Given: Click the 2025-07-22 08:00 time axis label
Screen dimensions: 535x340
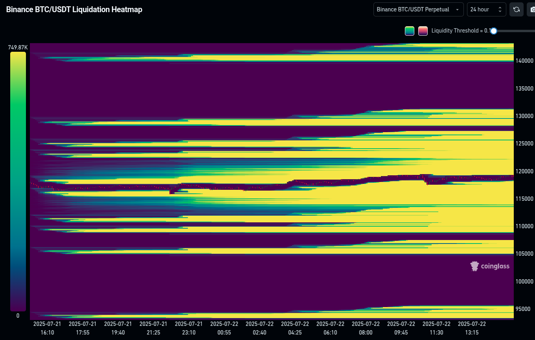Looking at the screenshot, I should click(366, 328).
